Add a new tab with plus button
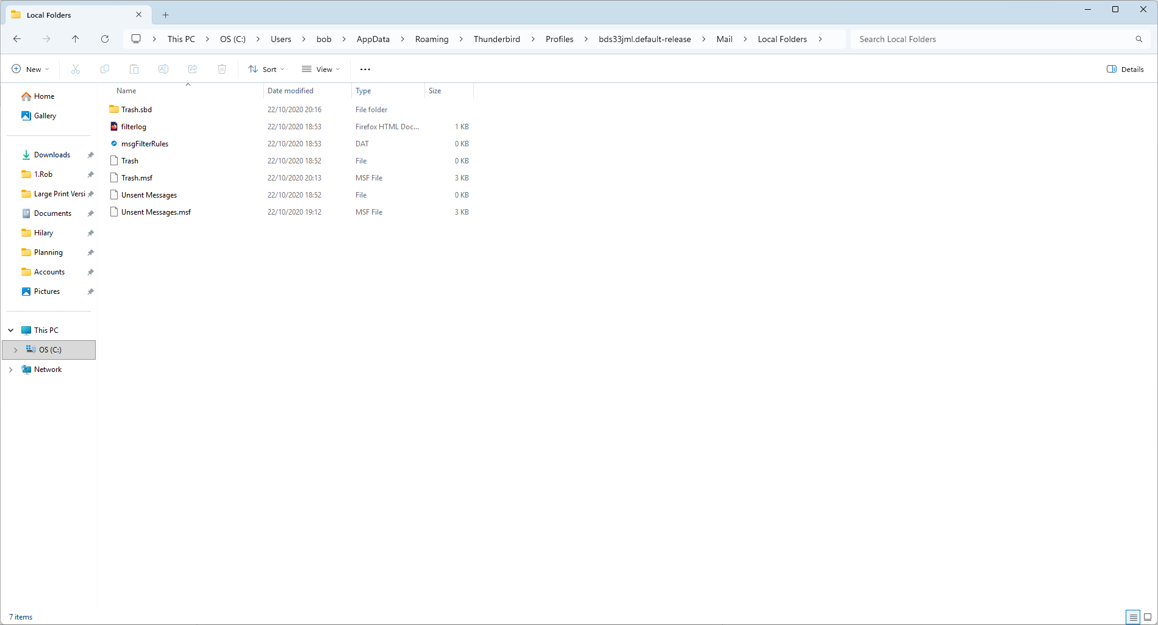 165,15
